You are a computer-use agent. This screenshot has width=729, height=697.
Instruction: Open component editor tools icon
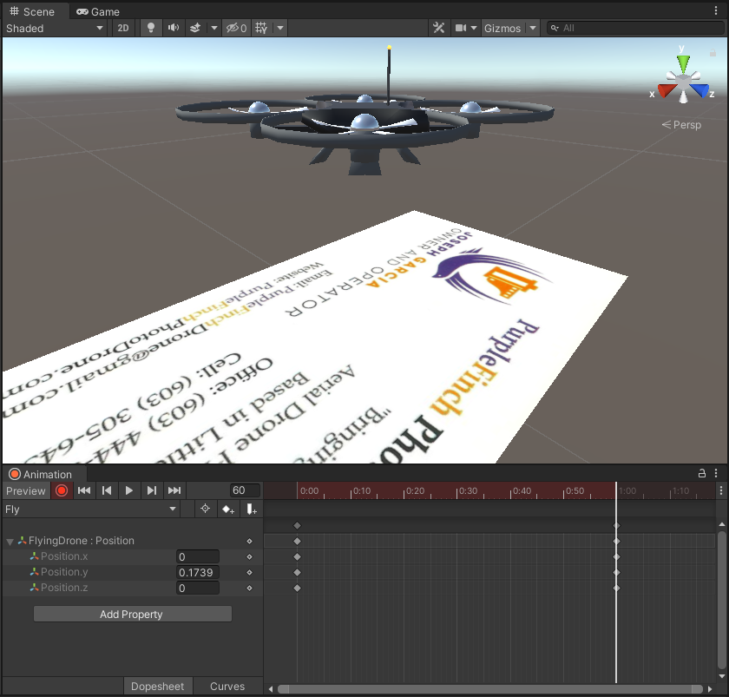tap(438, 28)
